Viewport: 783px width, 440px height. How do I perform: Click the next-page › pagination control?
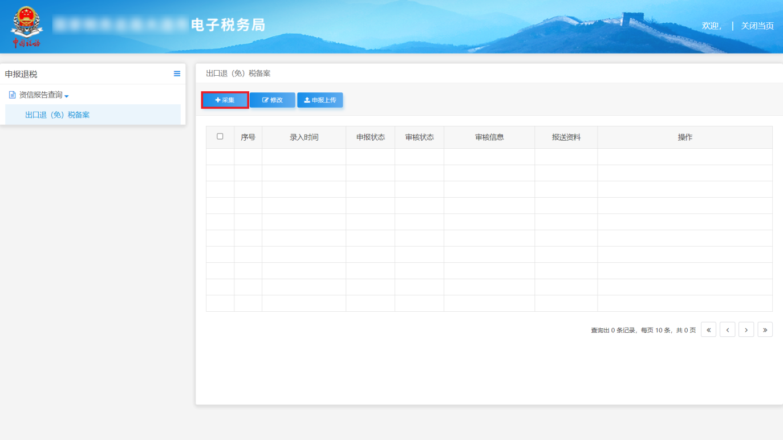coord(746,329)
